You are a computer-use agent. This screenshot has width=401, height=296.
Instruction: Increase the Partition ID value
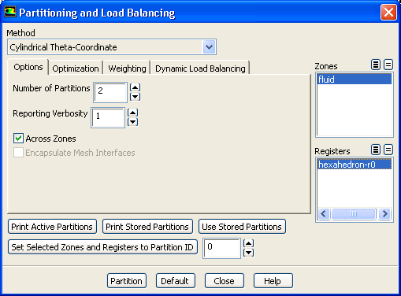(x=248, y=243)
